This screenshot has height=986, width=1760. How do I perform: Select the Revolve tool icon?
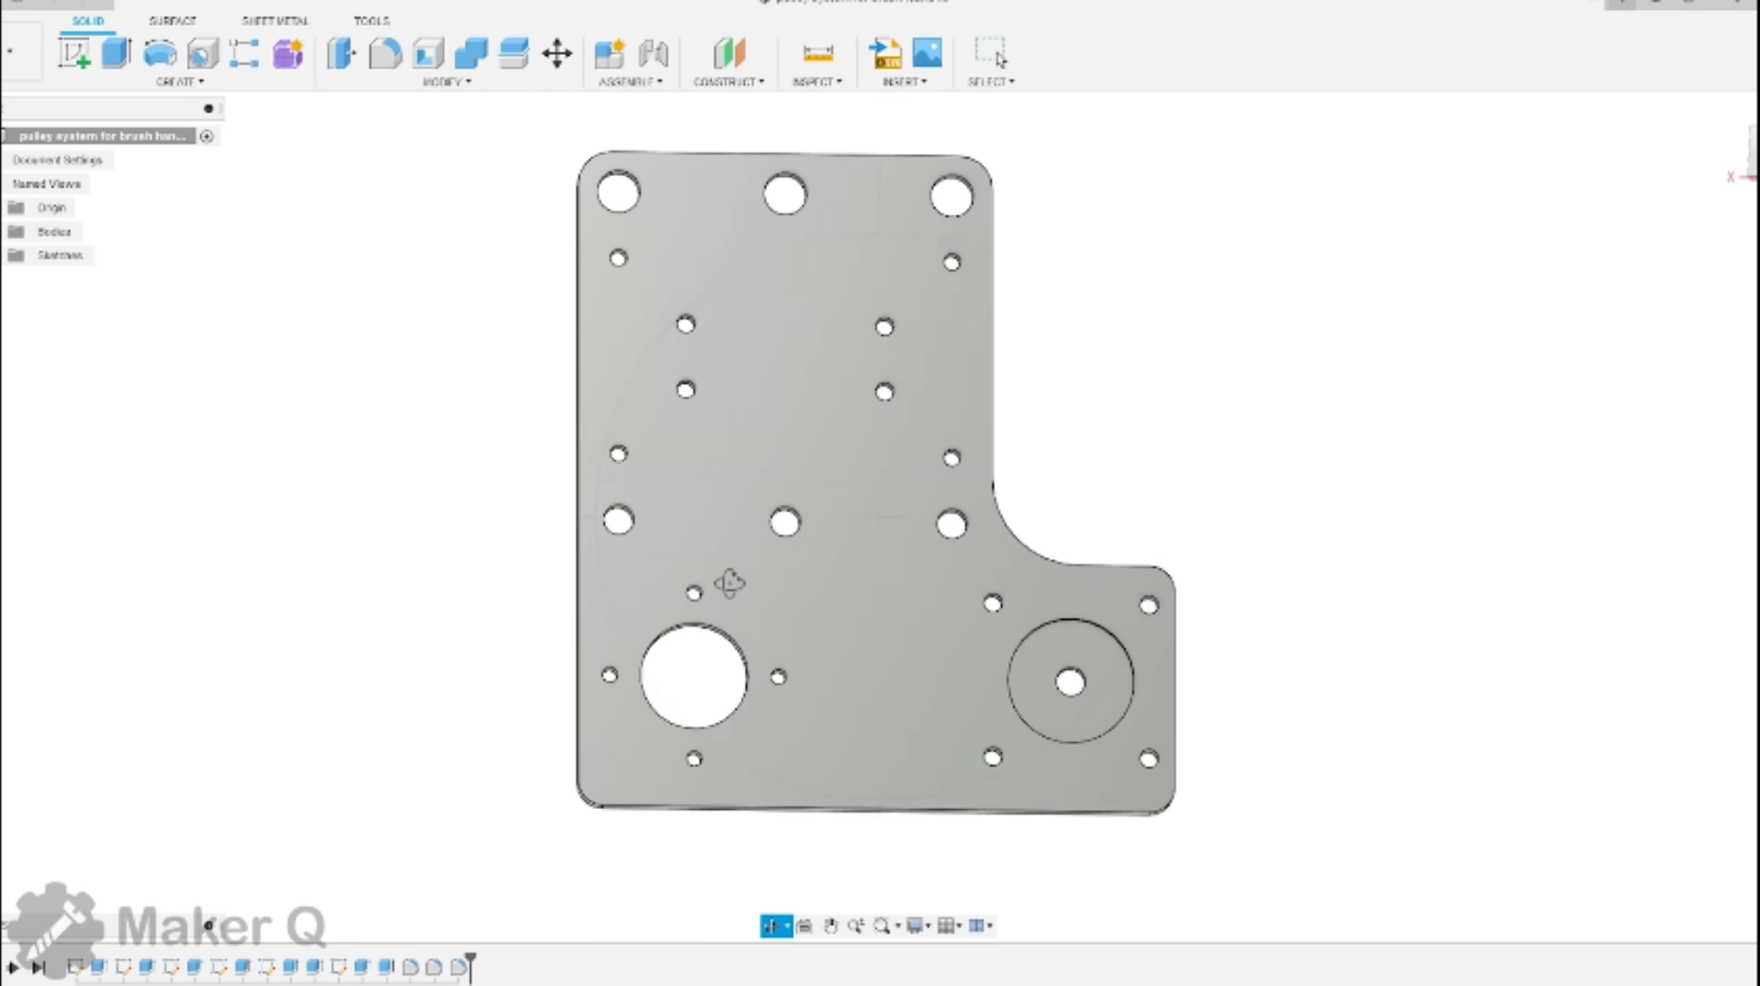(x=160, y=53)
